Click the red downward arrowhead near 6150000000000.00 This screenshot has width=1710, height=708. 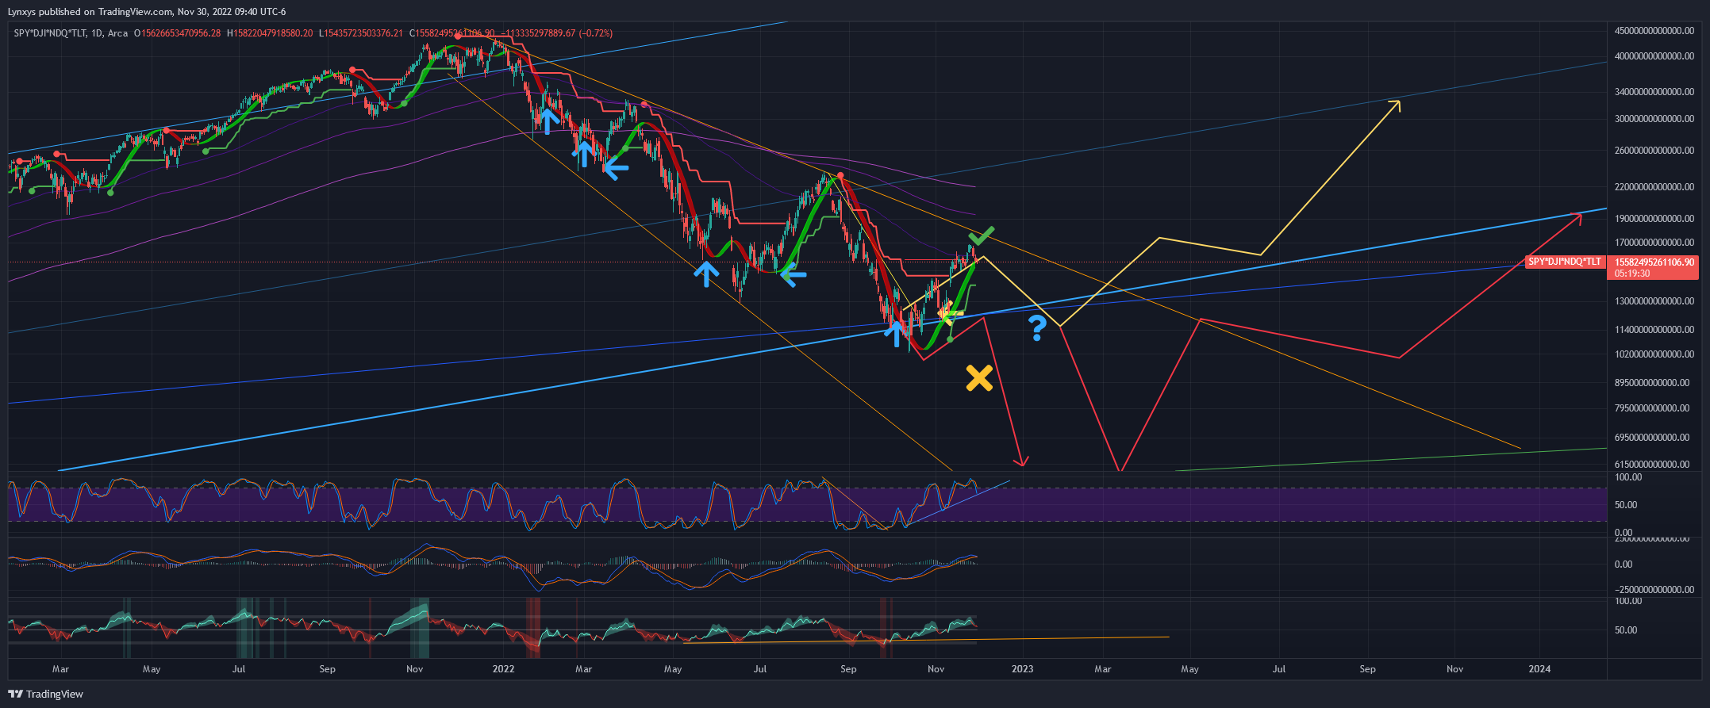coord(1021,461)
